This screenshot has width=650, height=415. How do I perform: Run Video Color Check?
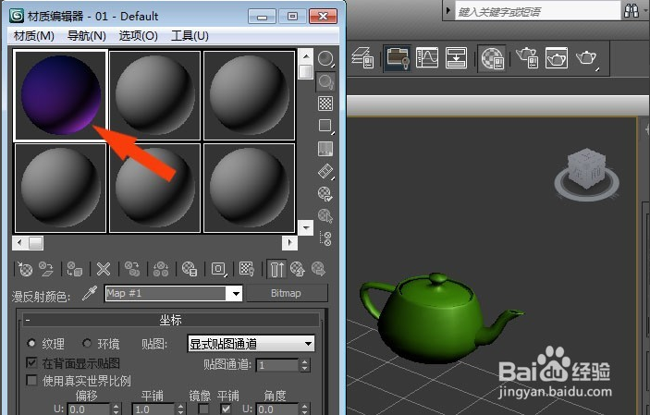pos(325,149)
